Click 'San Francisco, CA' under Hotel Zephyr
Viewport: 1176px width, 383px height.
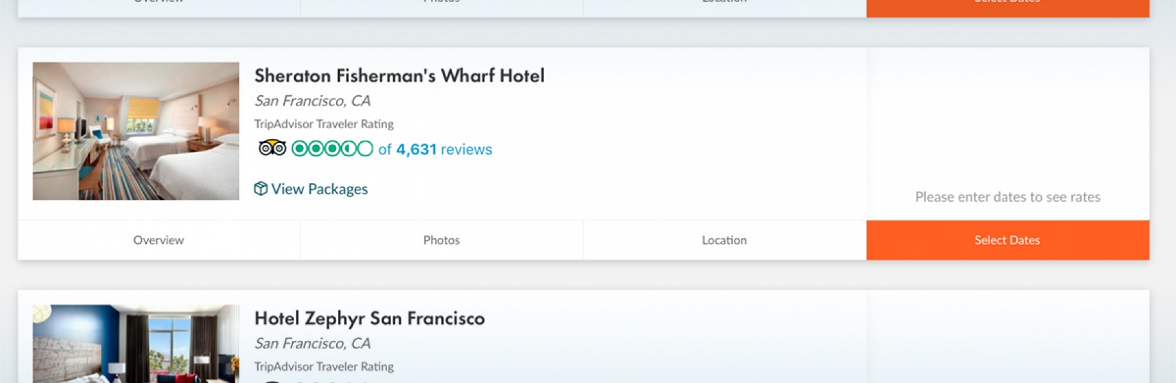point(313,343)
